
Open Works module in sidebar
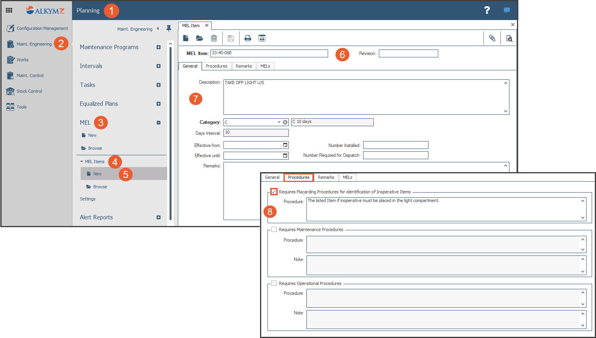point(18,60)
